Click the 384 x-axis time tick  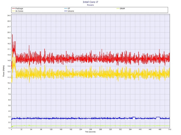pos(130,129)
